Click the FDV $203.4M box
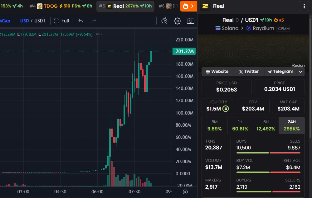 (253, 106)
